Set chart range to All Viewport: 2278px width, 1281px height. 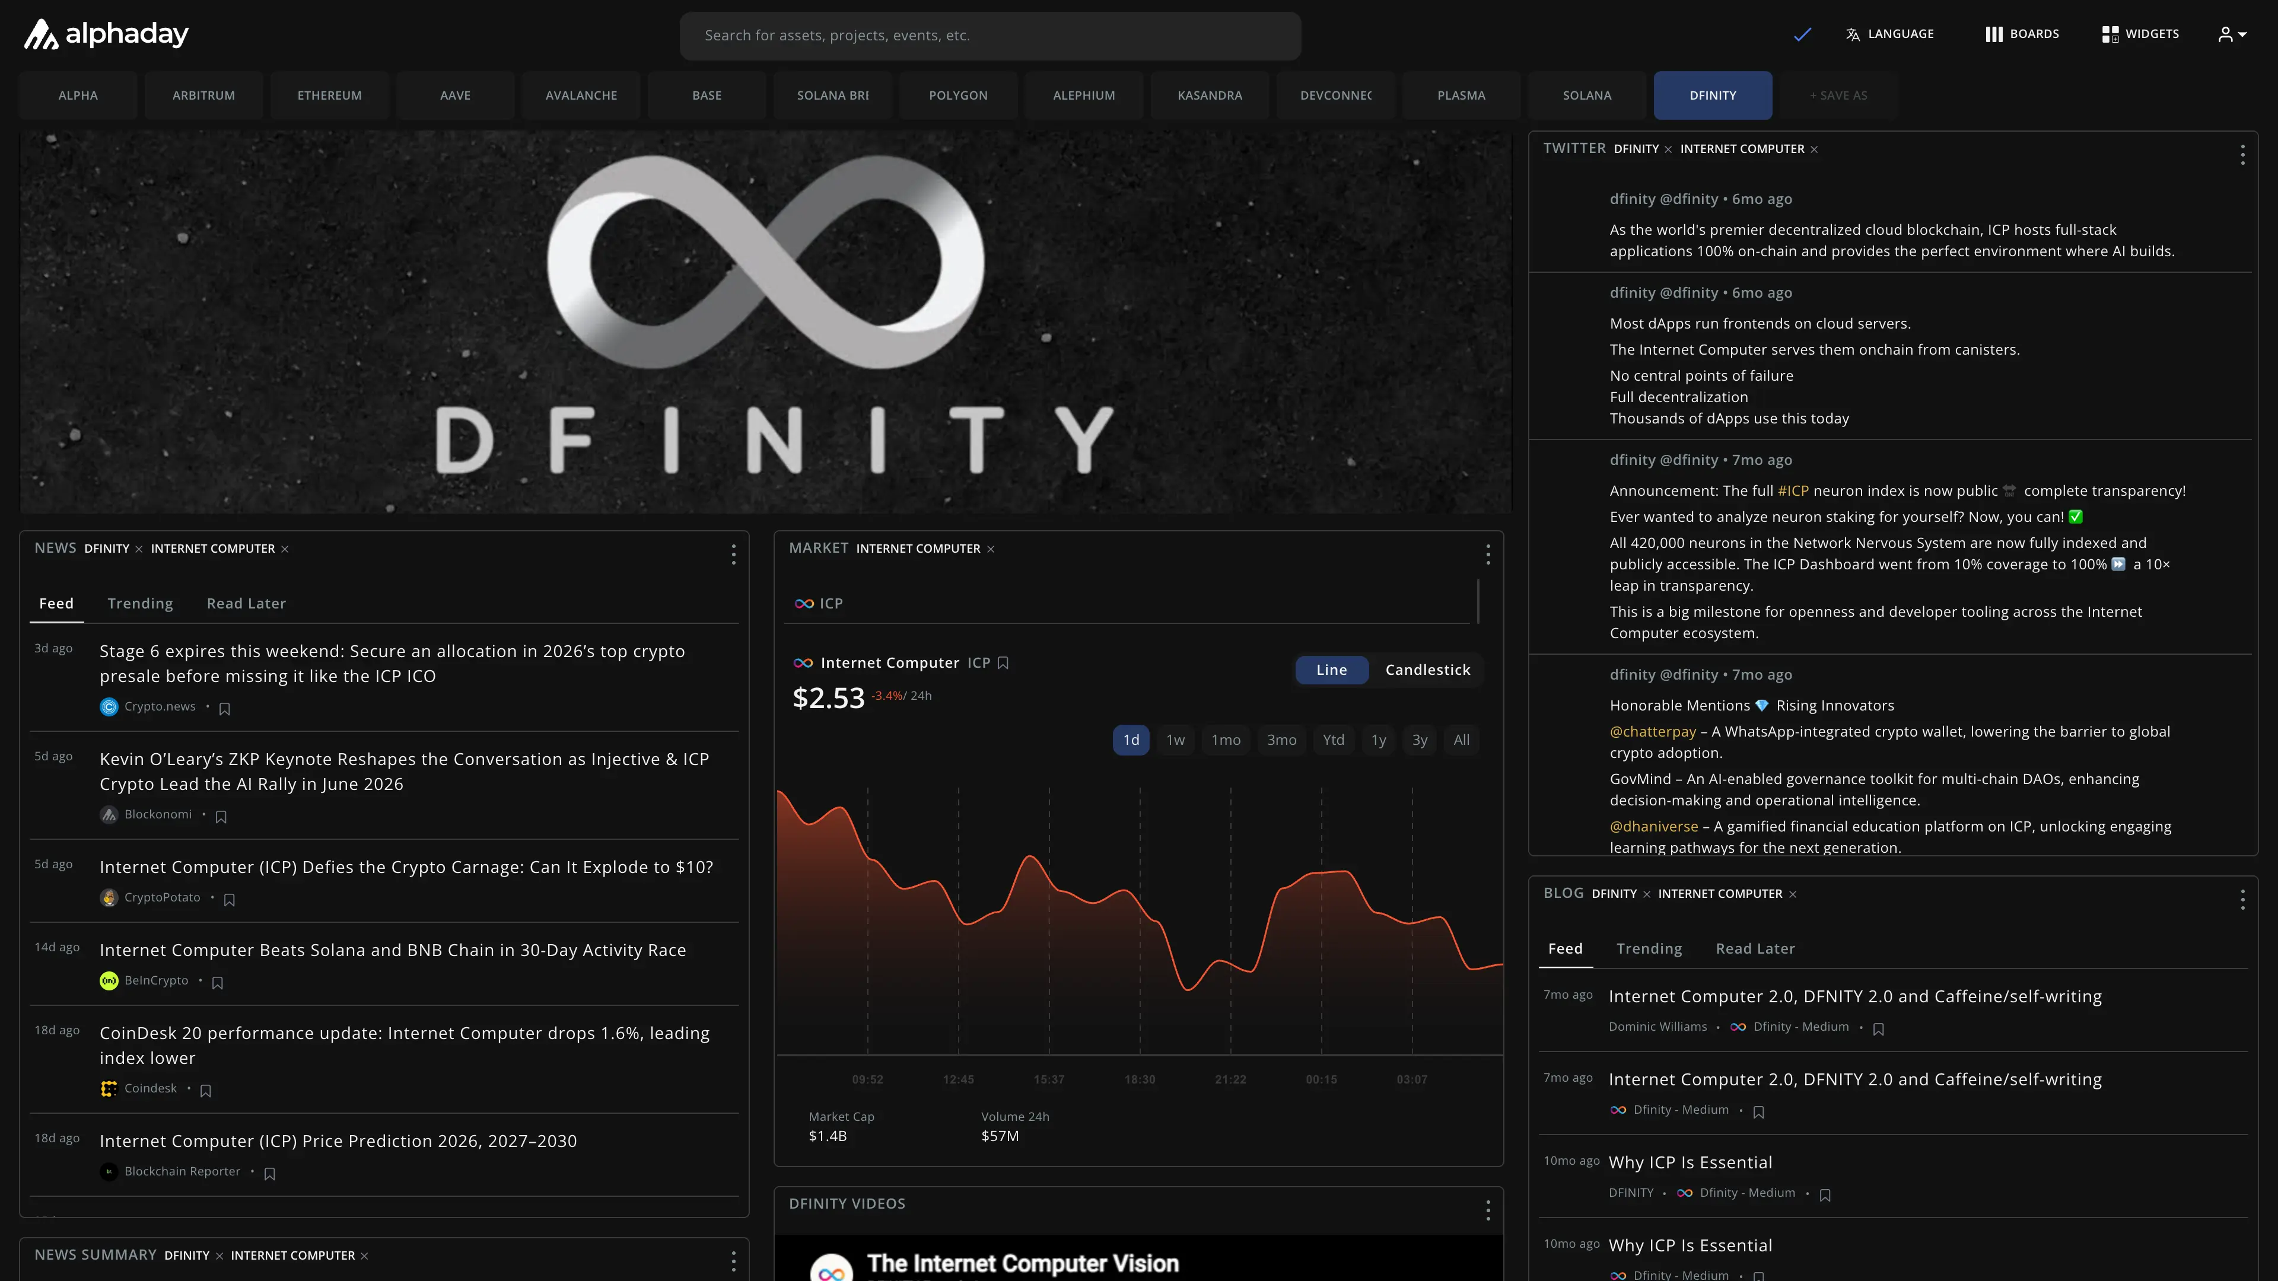1462,740
